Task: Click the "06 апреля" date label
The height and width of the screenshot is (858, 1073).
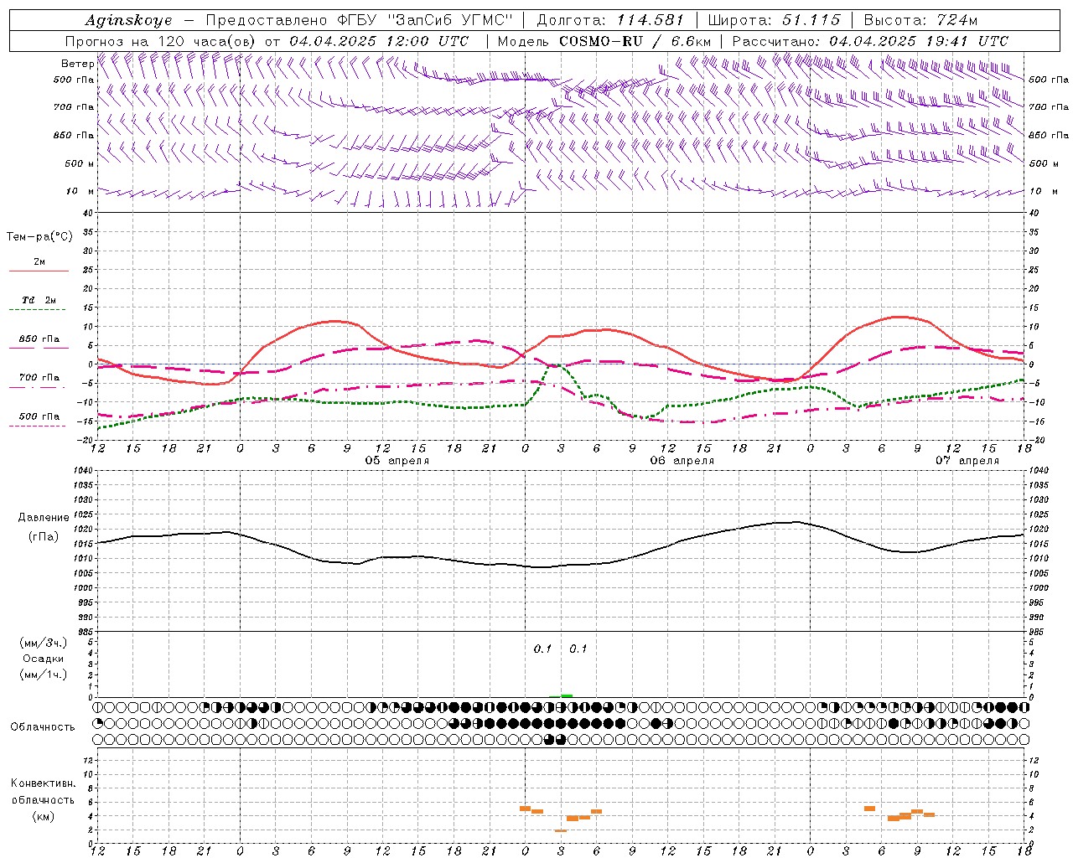Action: pyautogui.click(x=682, y=461)
